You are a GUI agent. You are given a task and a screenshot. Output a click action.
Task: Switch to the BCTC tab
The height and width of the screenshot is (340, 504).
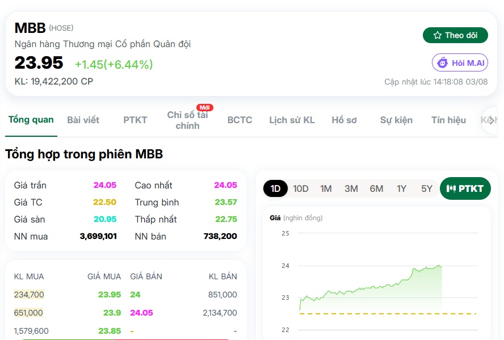tap(240, 120)
